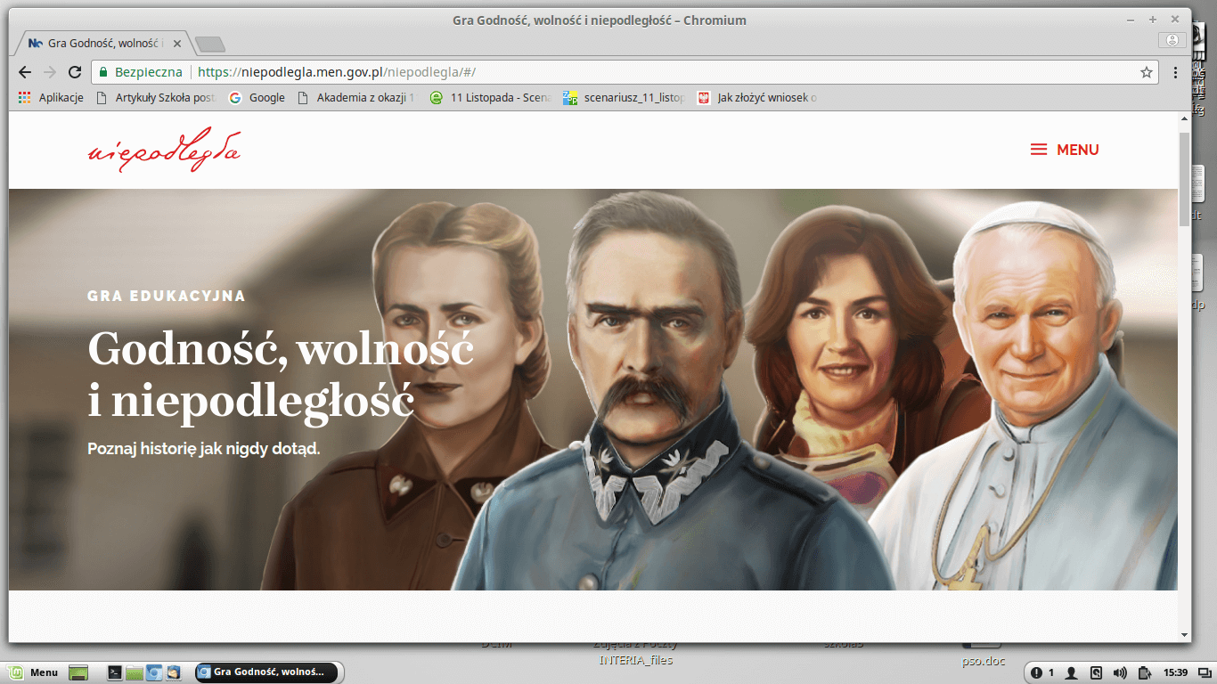Bookmark this page with the star icon
This screenshot has width=1217, height=684.
(x=1146, y=72)
